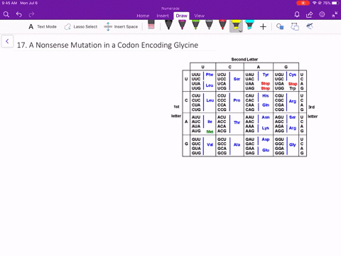Image resolution: width=341 pixels, height=256 pixels.
Task: Open the Insert tab
Action: [x=163, y=16]
